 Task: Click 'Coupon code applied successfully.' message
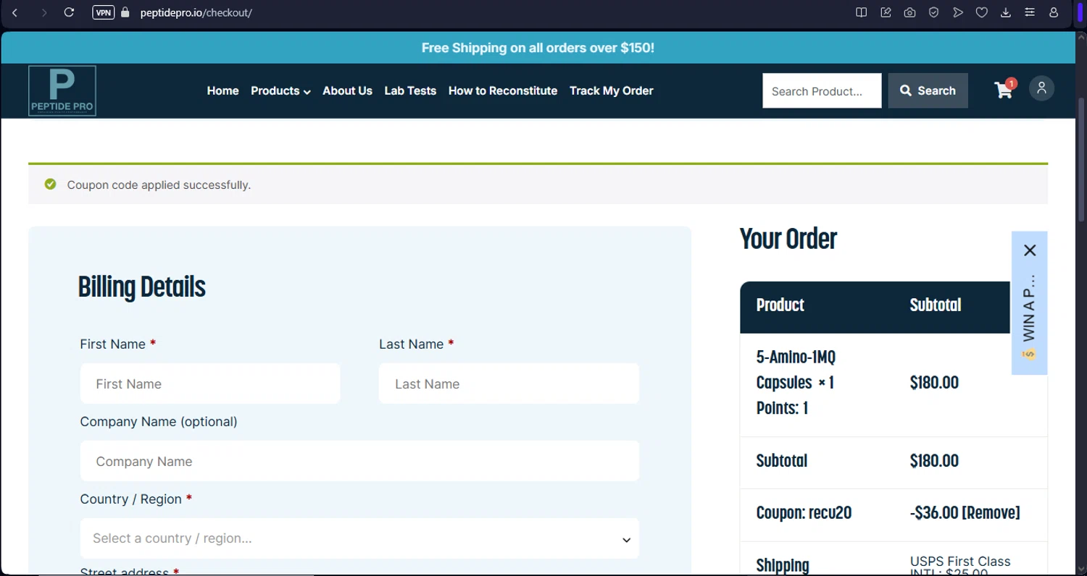click(x=159, y=185)
